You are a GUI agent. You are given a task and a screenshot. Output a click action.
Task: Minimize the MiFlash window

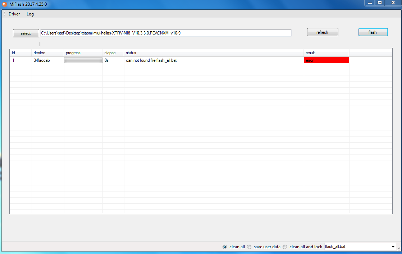[370, 3]
